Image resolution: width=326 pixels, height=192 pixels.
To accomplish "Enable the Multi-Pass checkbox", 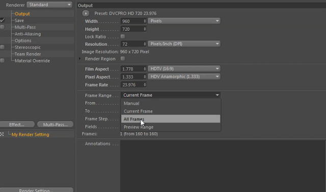I will point(2,27).
